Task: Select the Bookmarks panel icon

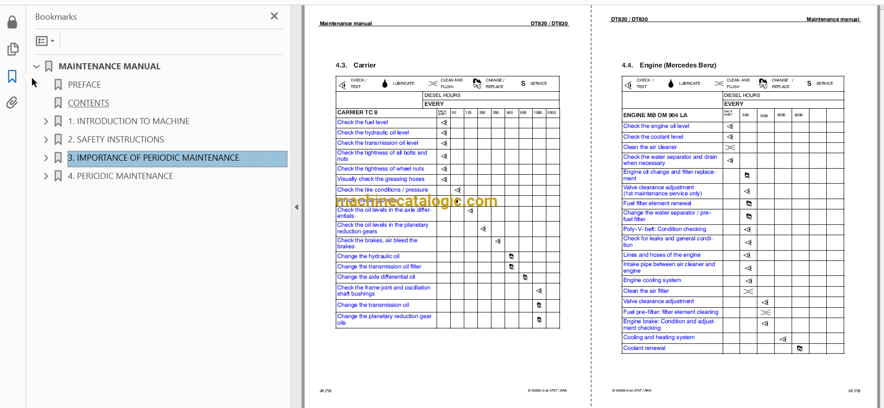Action: (12, 76)
